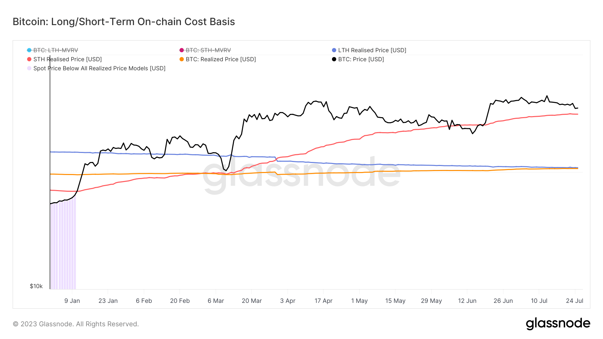603x339 pixels.
Task: Click the red STH Realised Price dot
Action: tap(29, 59)
